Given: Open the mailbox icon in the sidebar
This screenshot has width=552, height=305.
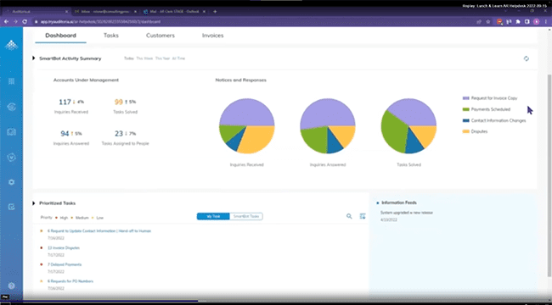Looking at the screenshot, I should click(11, 132).
